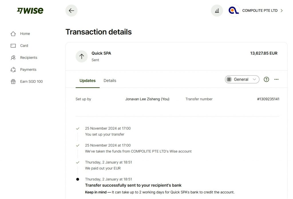Go back using the arrow button
Image resolution: width=293 pixels, height=199 pixels.
point(71,11)
